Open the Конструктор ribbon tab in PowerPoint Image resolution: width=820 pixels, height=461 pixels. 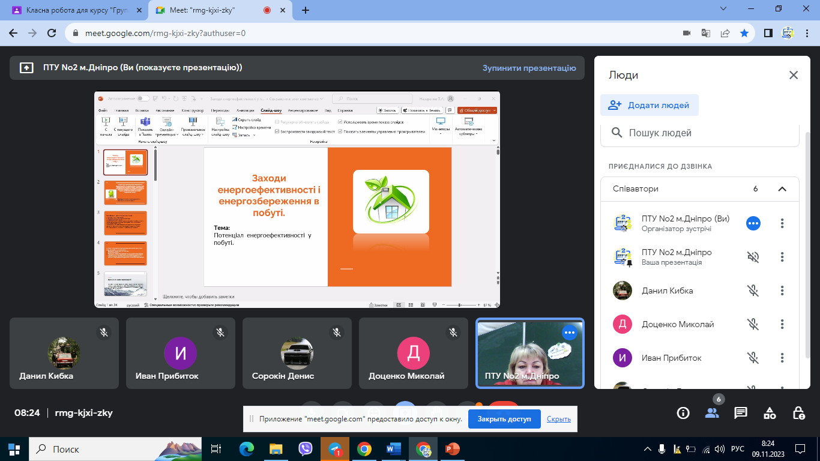pos(193,110)
